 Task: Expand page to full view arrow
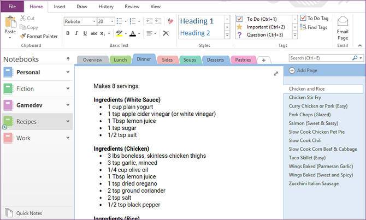(x=276, y=74)
